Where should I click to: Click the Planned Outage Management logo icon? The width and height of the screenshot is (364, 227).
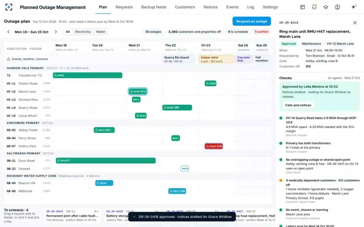pos(9,7)
